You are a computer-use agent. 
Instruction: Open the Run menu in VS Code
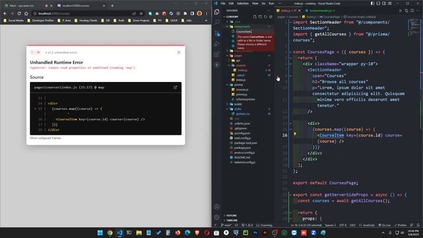coord(271,3)
